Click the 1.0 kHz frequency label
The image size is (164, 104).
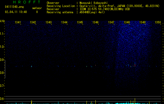pyautogui.click(x=2, y=47)
